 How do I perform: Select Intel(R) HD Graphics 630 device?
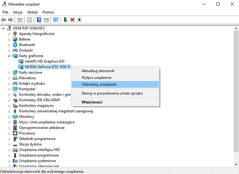[x=44, y=62]
